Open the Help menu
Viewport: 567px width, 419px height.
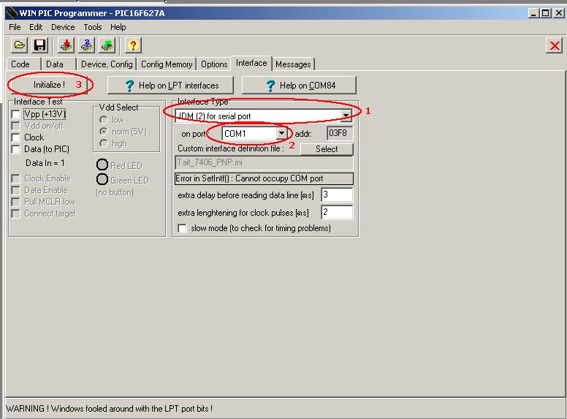[118, 27]
